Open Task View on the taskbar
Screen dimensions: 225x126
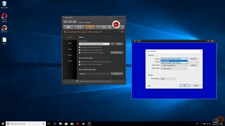coord(49,124)
